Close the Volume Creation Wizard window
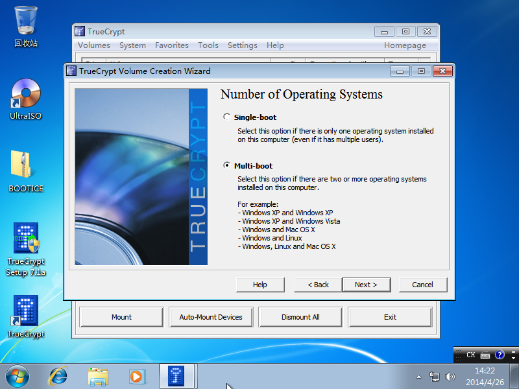Image resolution: width=519 pixels, height=389 pixels. 442,71
